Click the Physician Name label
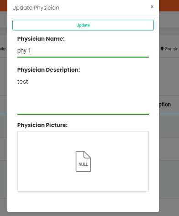 41,39
